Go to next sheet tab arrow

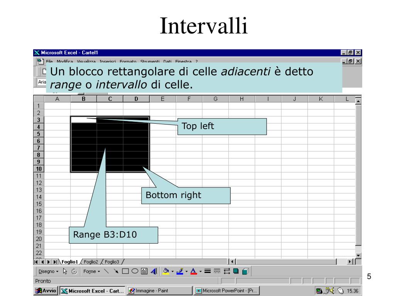[48, 262]
